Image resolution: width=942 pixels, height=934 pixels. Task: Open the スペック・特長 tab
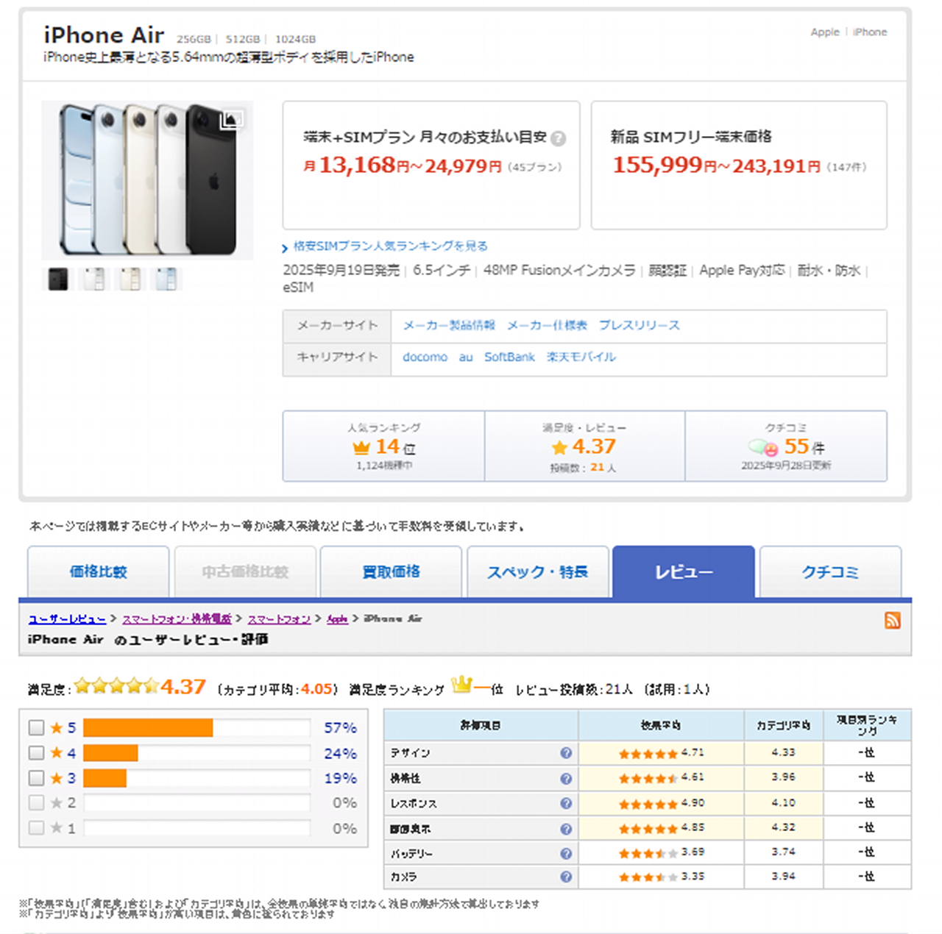[537, 571]
